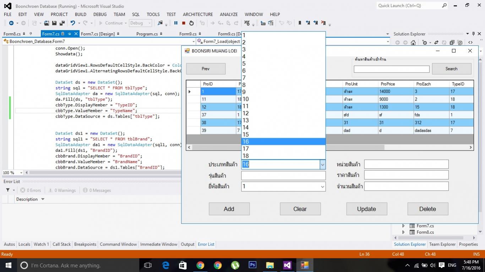Click the Error List filter funnel icon

8,190
